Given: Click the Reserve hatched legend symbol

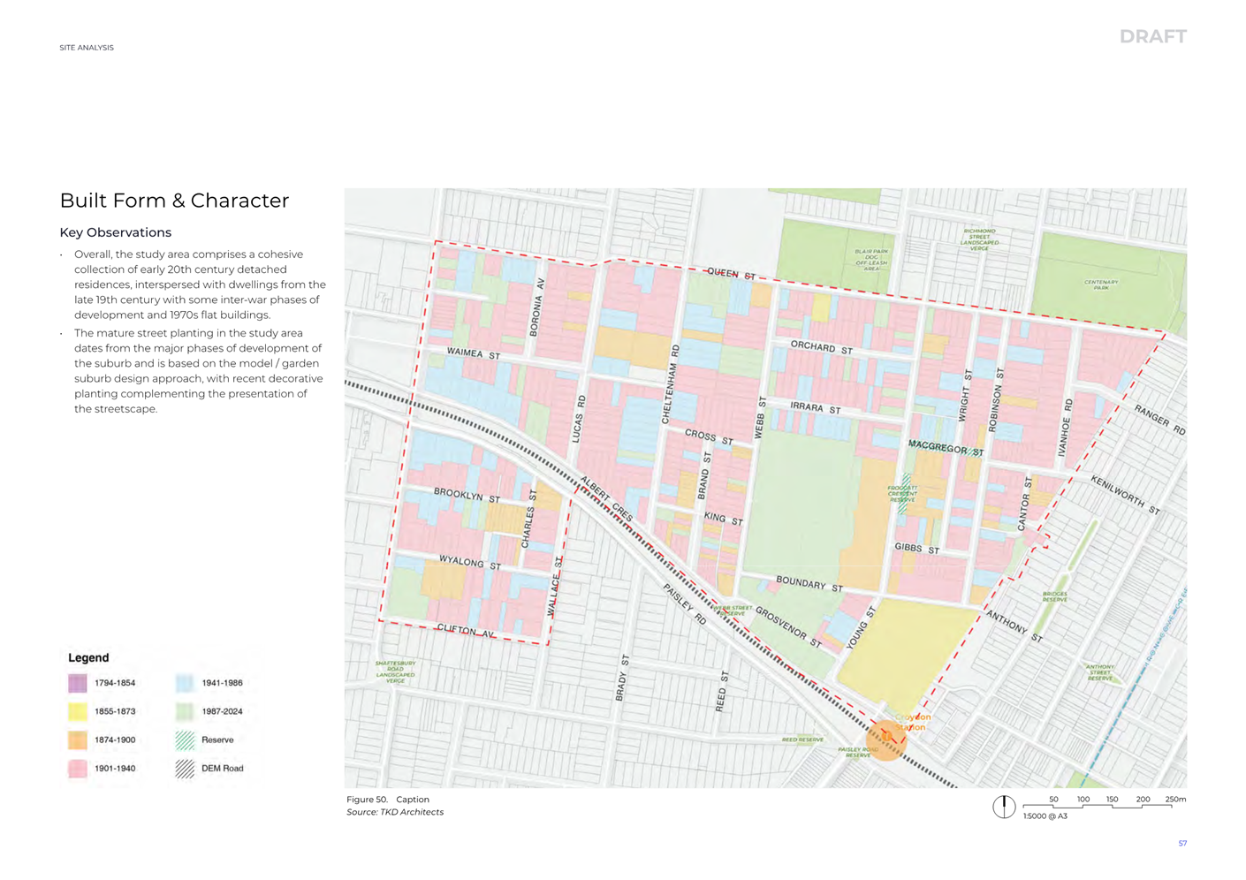Looking at the screenshot, I should 185,740.
